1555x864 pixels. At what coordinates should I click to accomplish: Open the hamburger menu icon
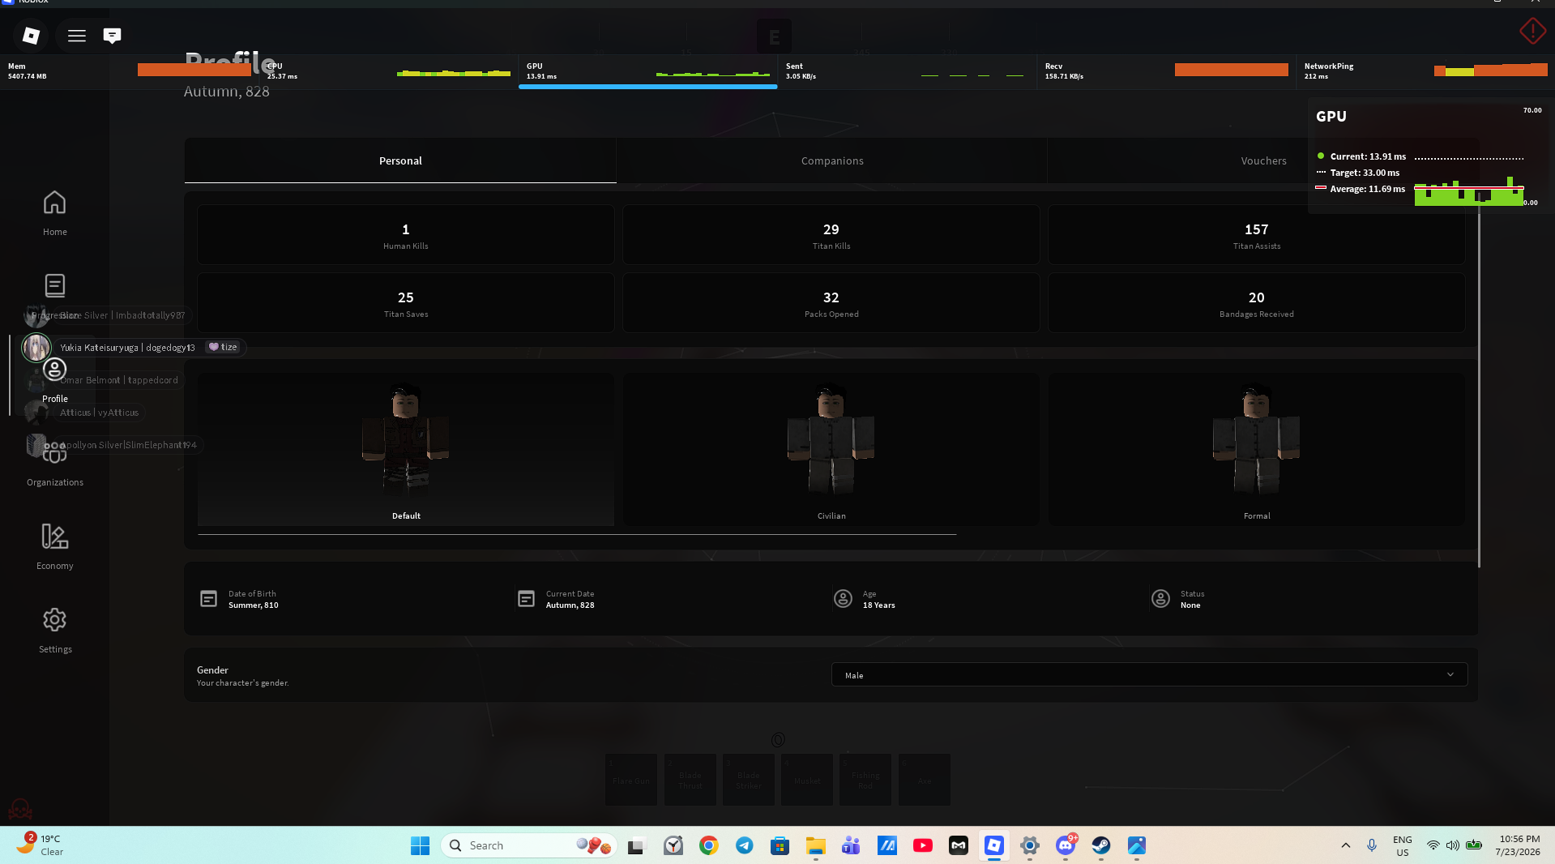click(x=77, y=36)
